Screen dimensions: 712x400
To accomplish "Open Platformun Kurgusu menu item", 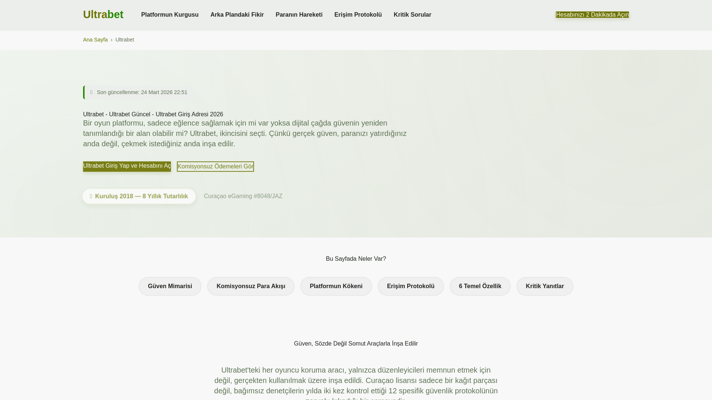I will point(169,15).
